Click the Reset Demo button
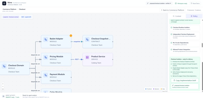The width and height of the screenshot is (203, 100). coord(195,3)
